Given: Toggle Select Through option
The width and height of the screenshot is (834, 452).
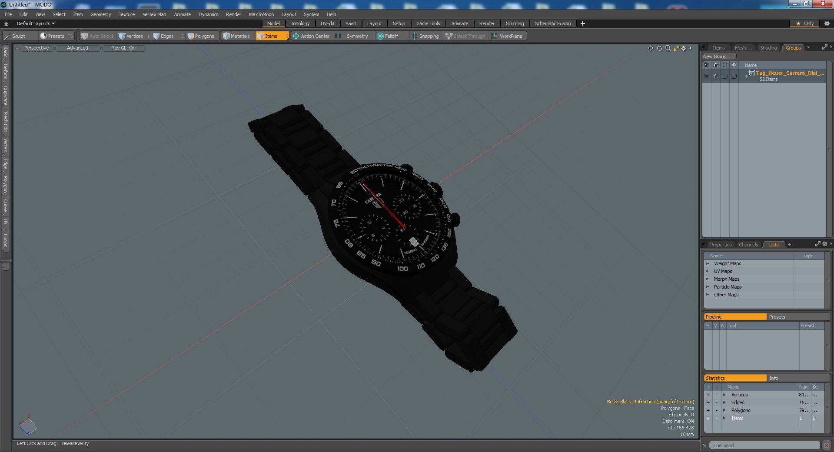Looking at the screenshot, I should (x=465, y=36).
